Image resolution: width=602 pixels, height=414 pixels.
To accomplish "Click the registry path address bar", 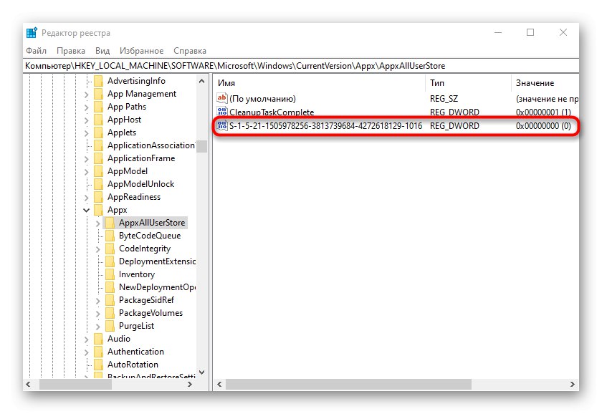I will coord(301,66).
